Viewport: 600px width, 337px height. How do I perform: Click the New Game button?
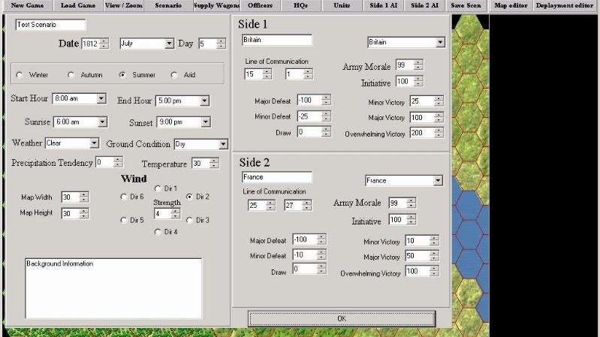tap(27, 5)
